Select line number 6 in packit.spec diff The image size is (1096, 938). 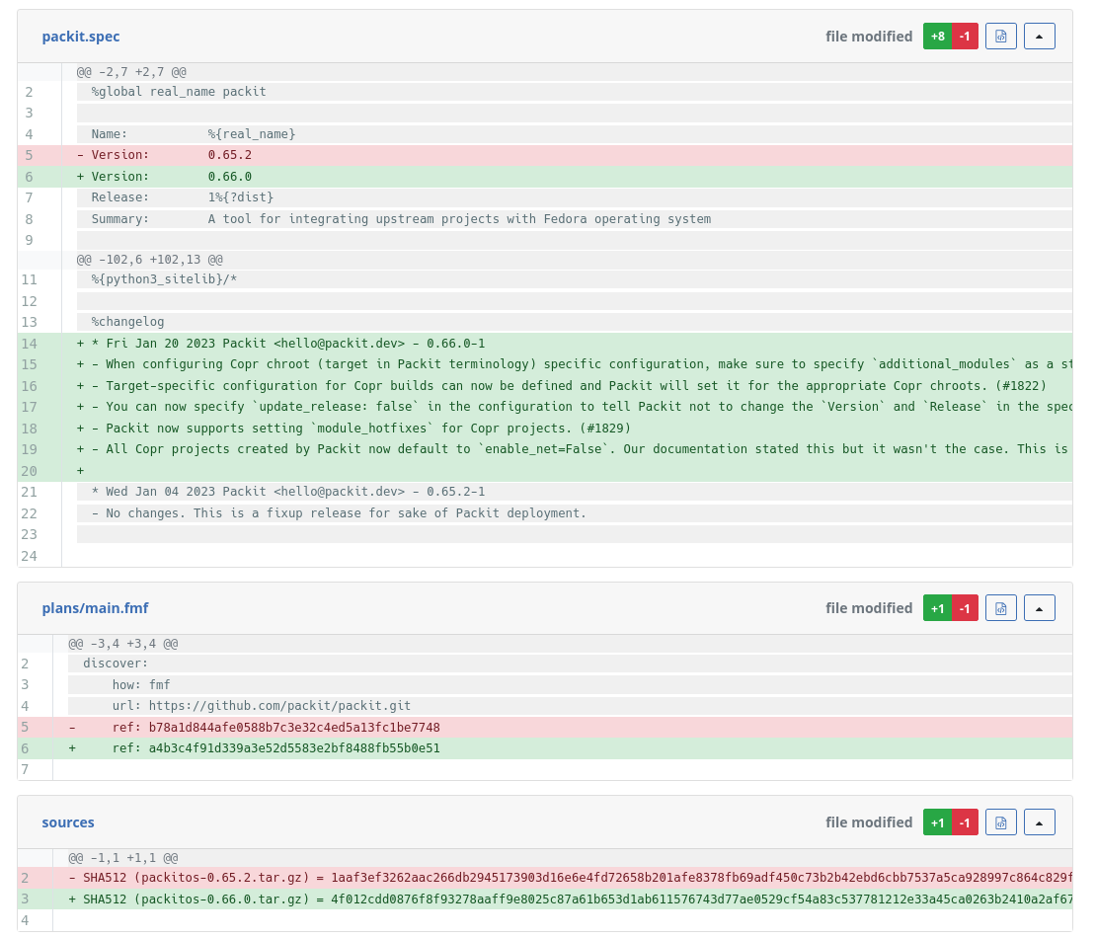pos(29,177)
